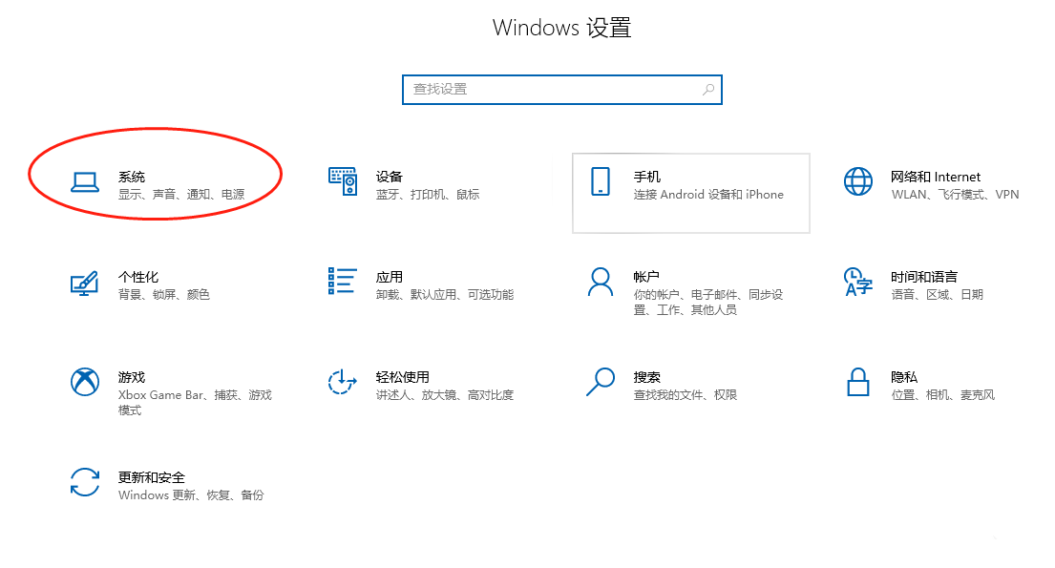Select the 时间和语言 category title
Viewport: 1055px width, 568px height.
coord(924,277)
